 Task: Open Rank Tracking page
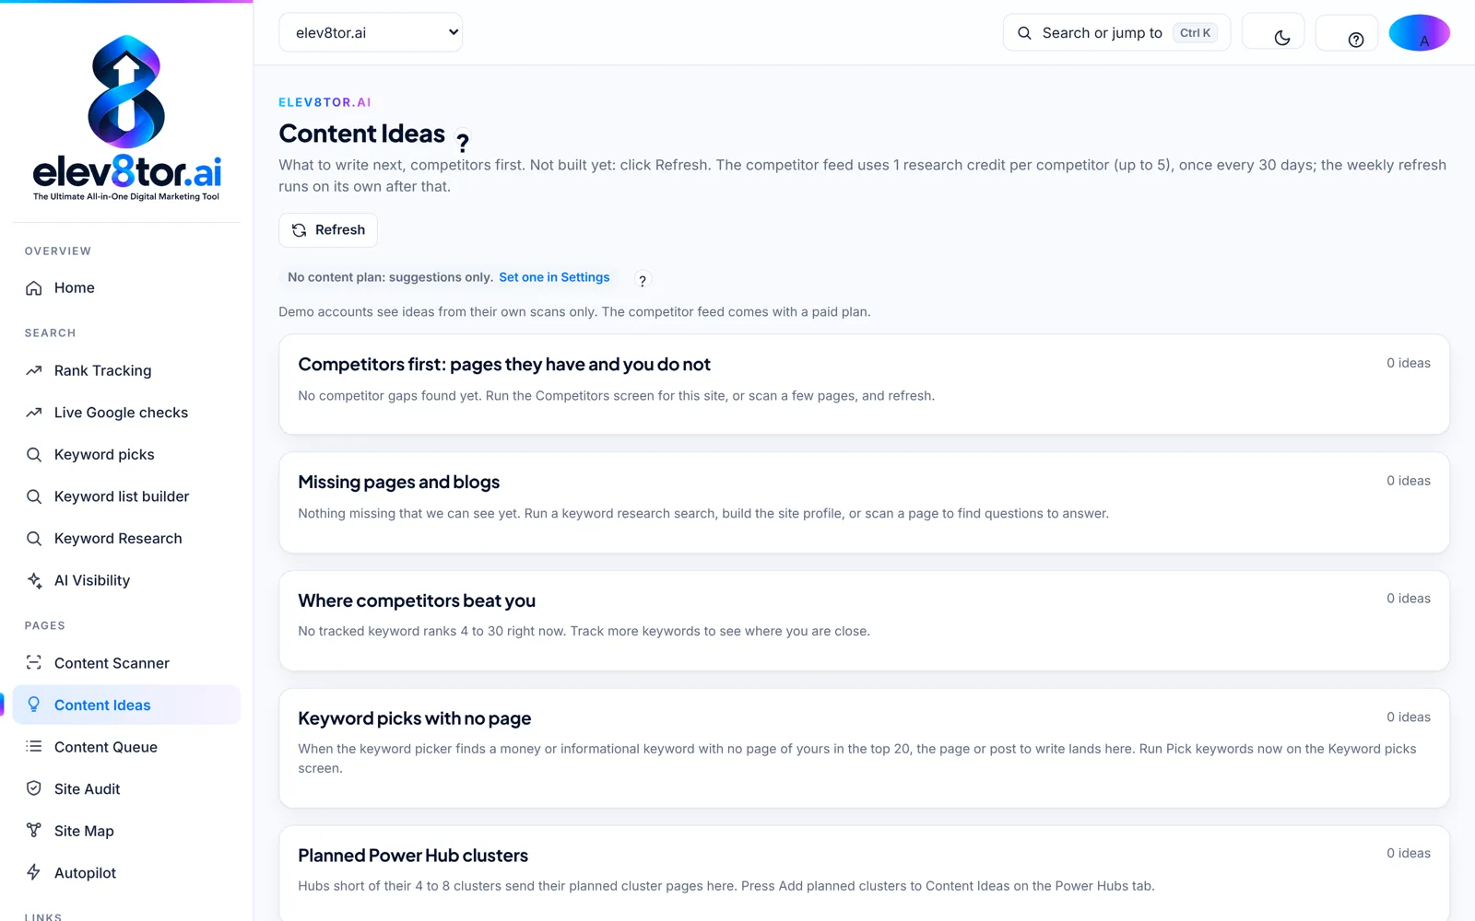[x=126, y=370]
